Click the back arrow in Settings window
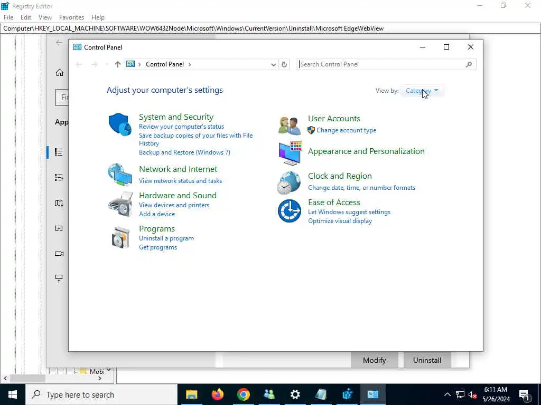Viewport: 541px width, 405px height. click(59, 42)
